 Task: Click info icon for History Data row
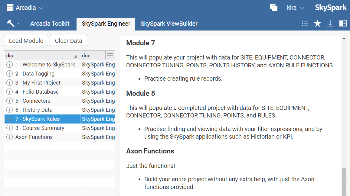[x=9, y=110]
